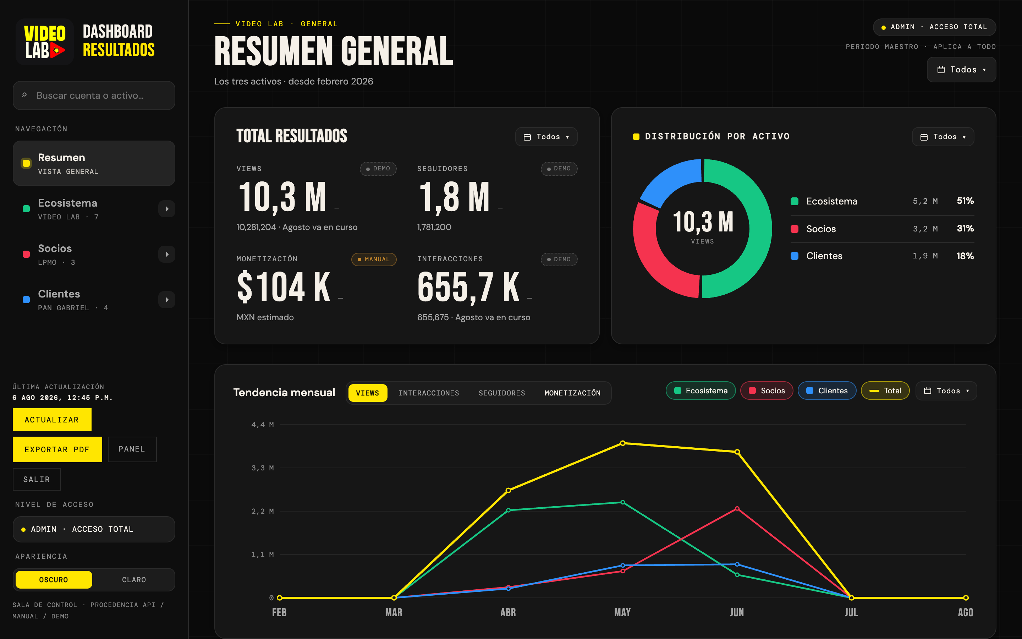
Task: Toggle the Ecosistema series in chart legend
Action: [700, 390]
